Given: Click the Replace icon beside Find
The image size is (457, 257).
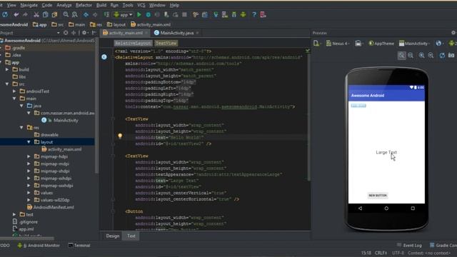Looking at the screenshot, I should [x=75, y=14].
